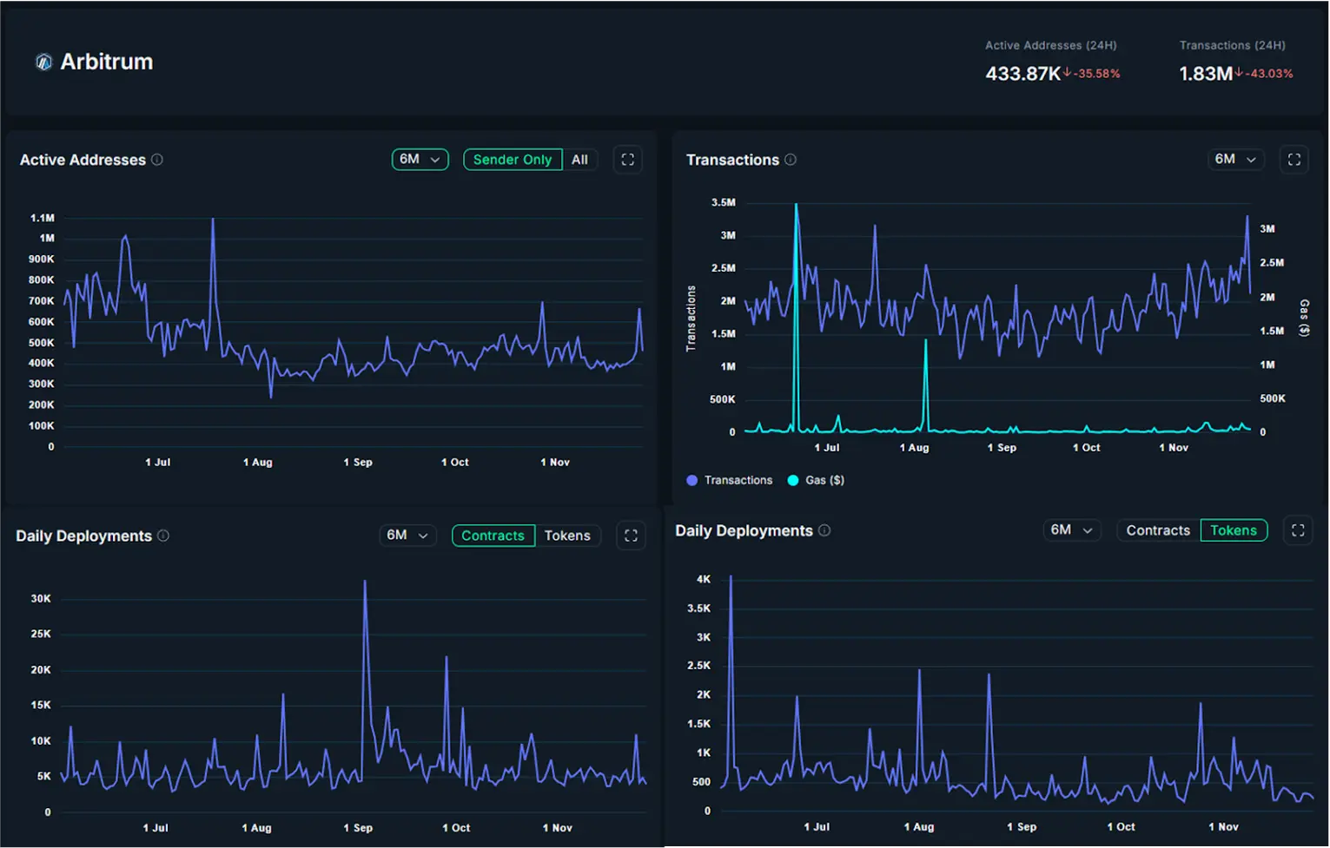The image size is (1330, 848).
Task: Click the highest peak in Active Addresses chart
Action: (x=213, y=220)
